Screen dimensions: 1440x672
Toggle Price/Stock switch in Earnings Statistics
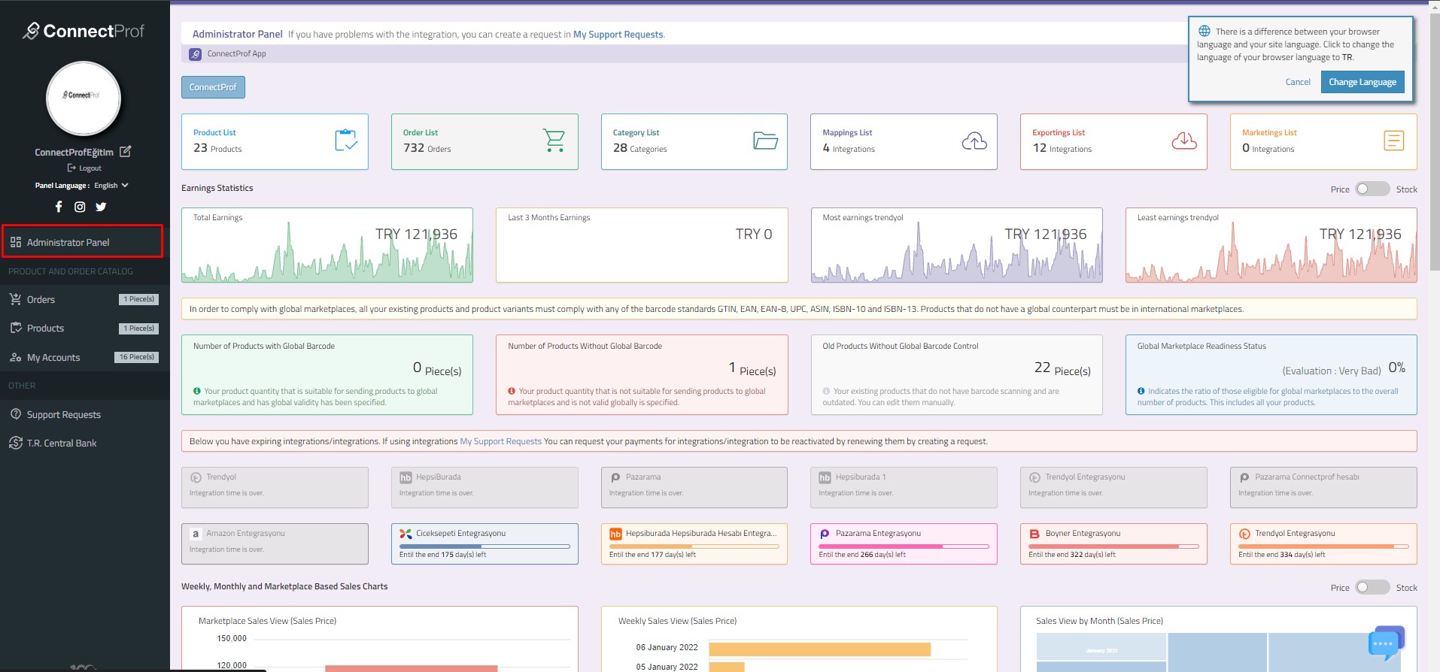(1372, 189)
